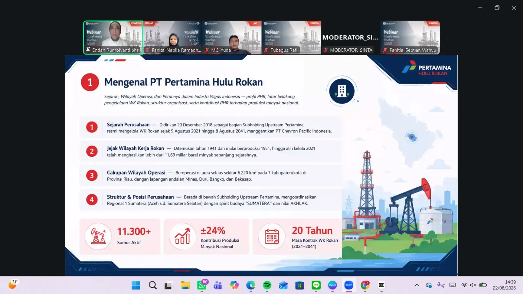Select Panitia_Septian Wahyu's video thumbnail

pyautogui.click(x=410, y=38)
